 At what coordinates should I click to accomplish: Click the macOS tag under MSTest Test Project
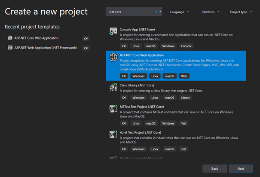click(x=151, y=123)
